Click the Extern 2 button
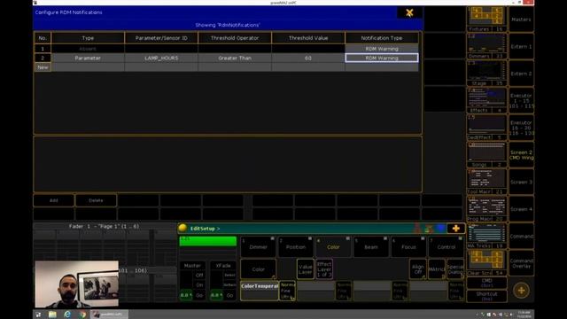567x319 pixels. [521, 74]
